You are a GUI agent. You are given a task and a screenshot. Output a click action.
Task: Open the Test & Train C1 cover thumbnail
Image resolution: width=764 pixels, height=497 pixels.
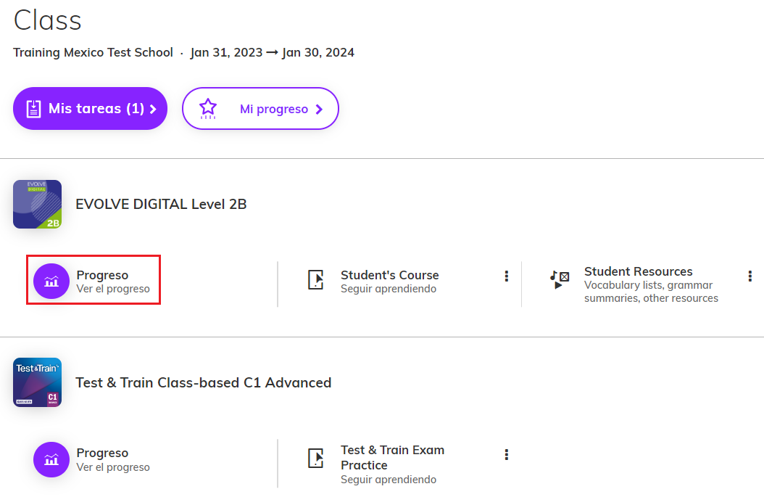click(x=37, y=382)
